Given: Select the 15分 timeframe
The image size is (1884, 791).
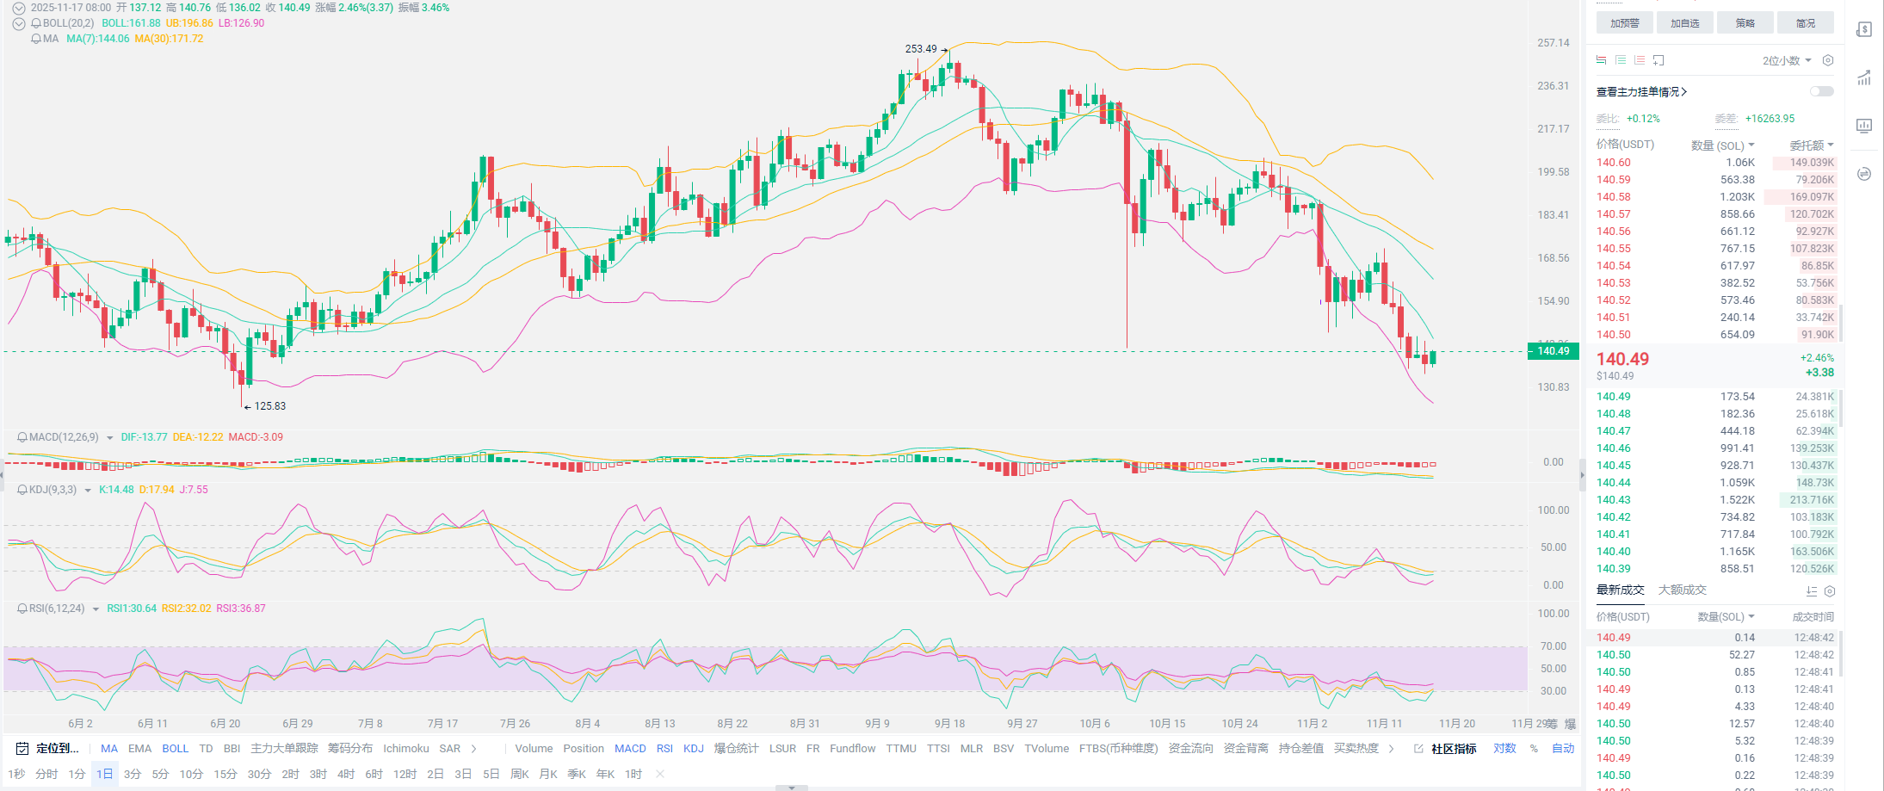Looking at the screenshot, I should [225, 775].
